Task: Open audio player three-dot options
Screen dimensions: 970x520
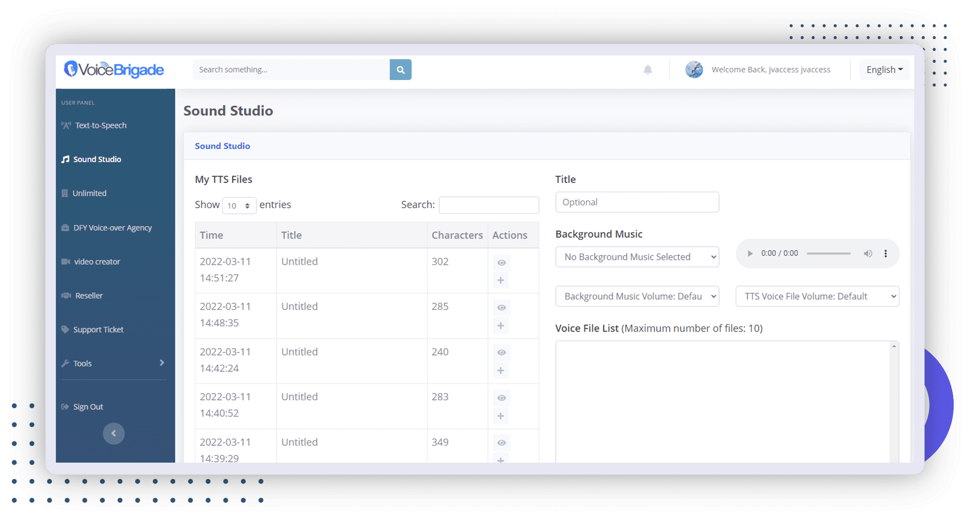Action: coord(886,254)
